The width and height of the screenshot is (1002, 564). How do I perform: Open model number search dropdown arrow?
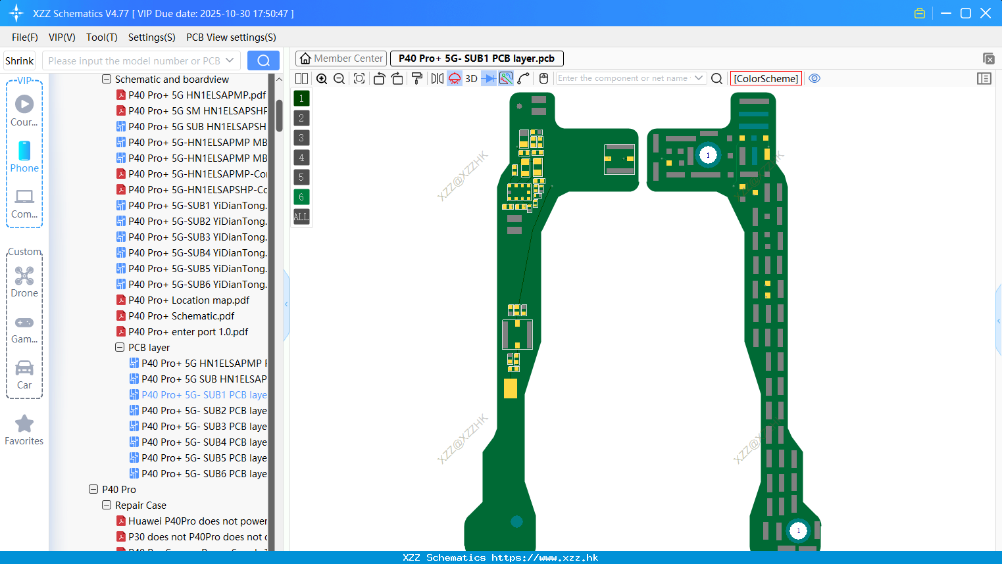pos(230,60)
